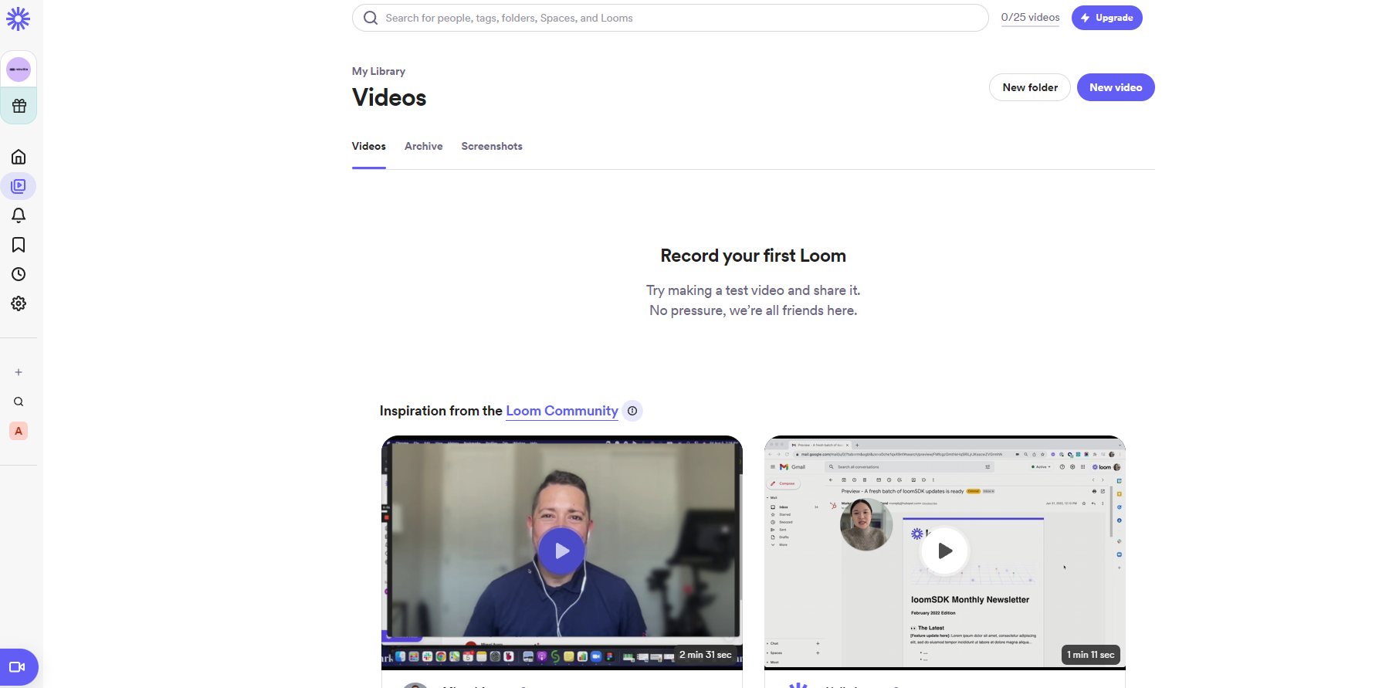
Task: Open the Loom Community link
Action: 562,411
